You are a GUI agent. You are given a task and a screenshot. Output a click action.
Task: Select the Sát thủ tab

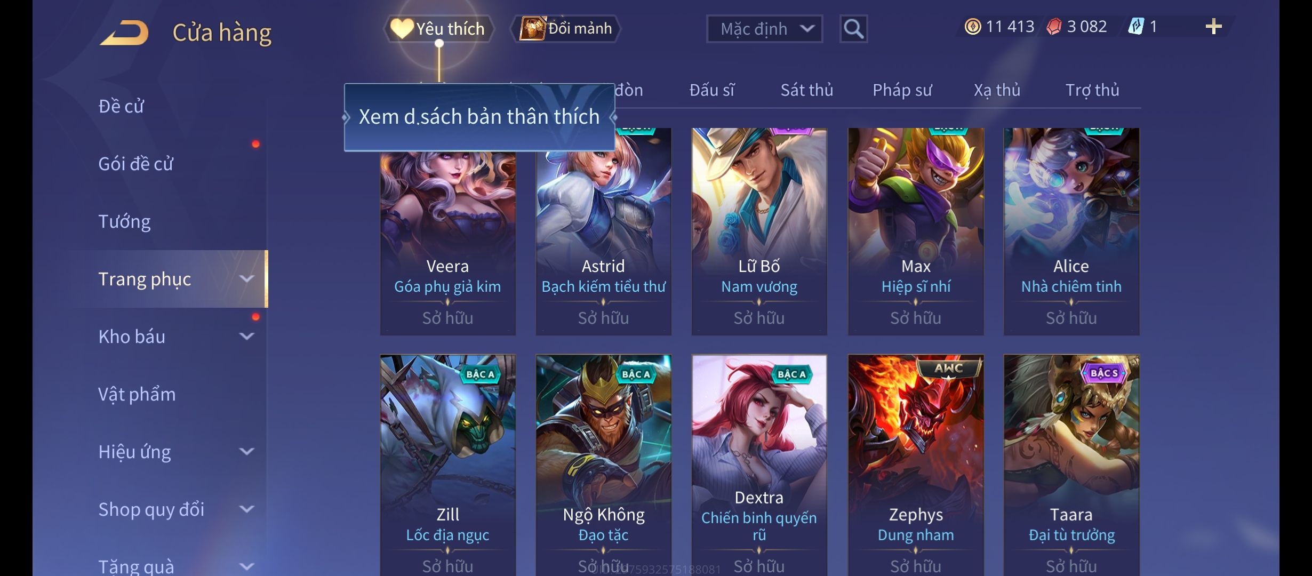pos(806,90)
